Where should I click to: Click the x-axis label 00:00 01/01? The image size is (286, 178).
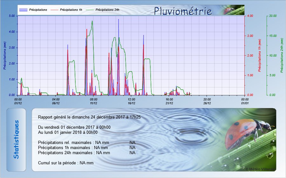[x=245, y=101]
